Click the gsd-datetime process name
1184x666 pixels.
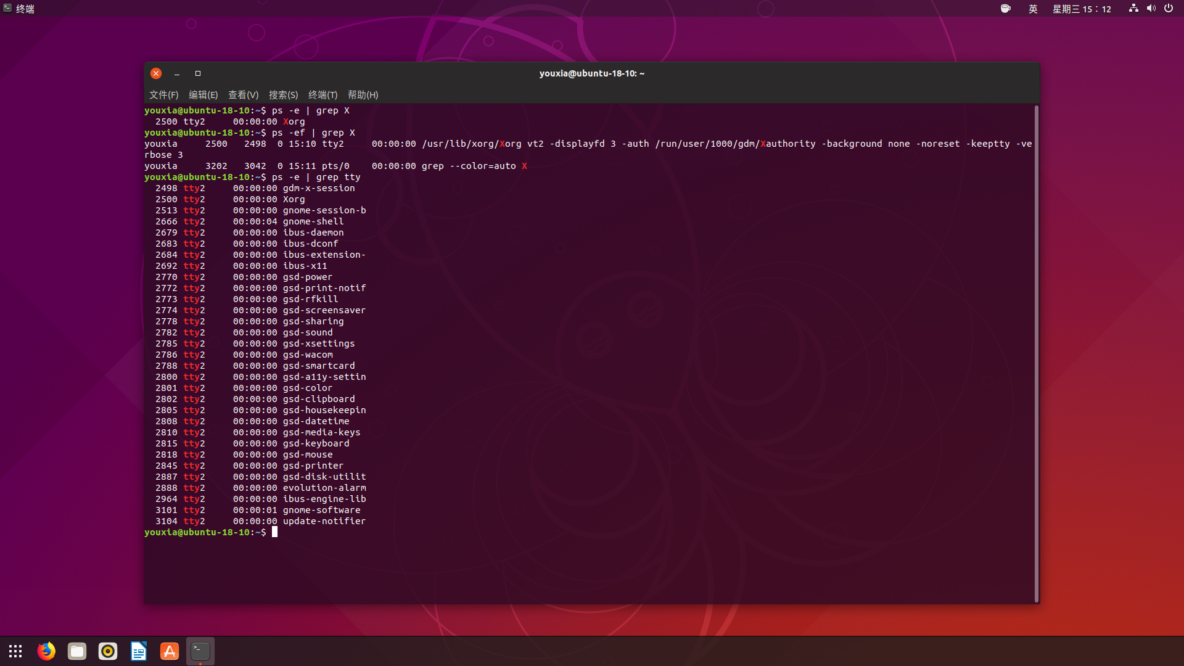click(316, 421)
